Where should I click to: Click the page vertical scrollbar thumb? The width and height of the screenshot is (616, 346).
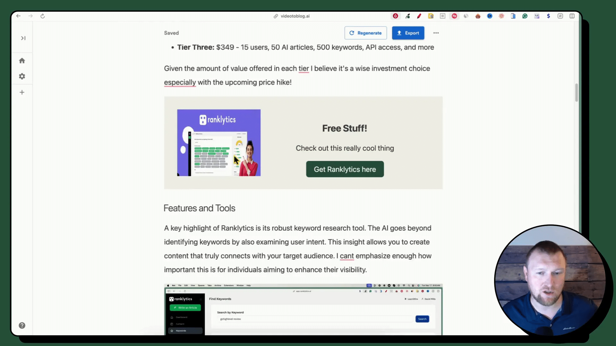tap(577, 93)
